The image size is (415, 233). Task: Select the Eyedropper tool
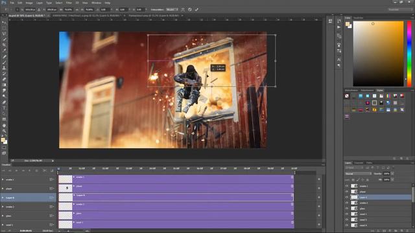click(x=4, y=50)
